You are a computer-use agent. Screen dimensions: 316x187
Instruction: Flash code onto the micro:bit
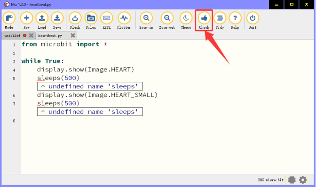(x=75, y=20)
